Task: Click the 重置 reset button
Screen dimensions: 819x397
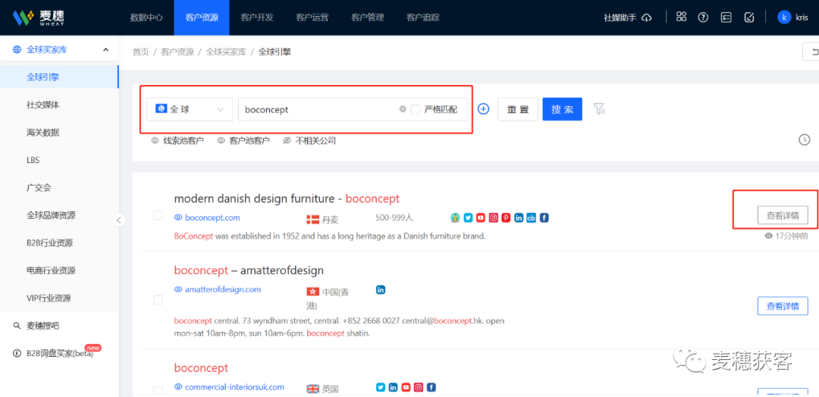Action: coord(518,109)
